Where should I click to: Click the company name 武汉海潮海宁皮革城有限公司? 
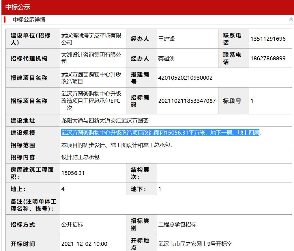91,39
